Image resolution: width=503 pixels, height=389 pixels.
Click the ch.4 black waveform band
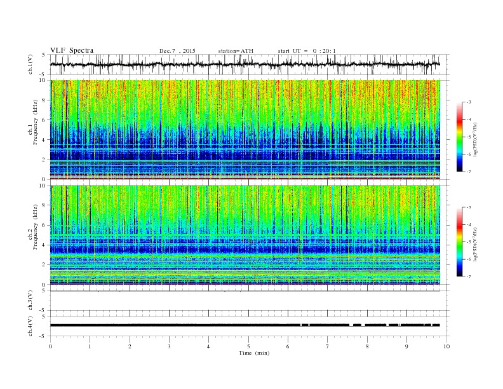click(x=245, y=325)
